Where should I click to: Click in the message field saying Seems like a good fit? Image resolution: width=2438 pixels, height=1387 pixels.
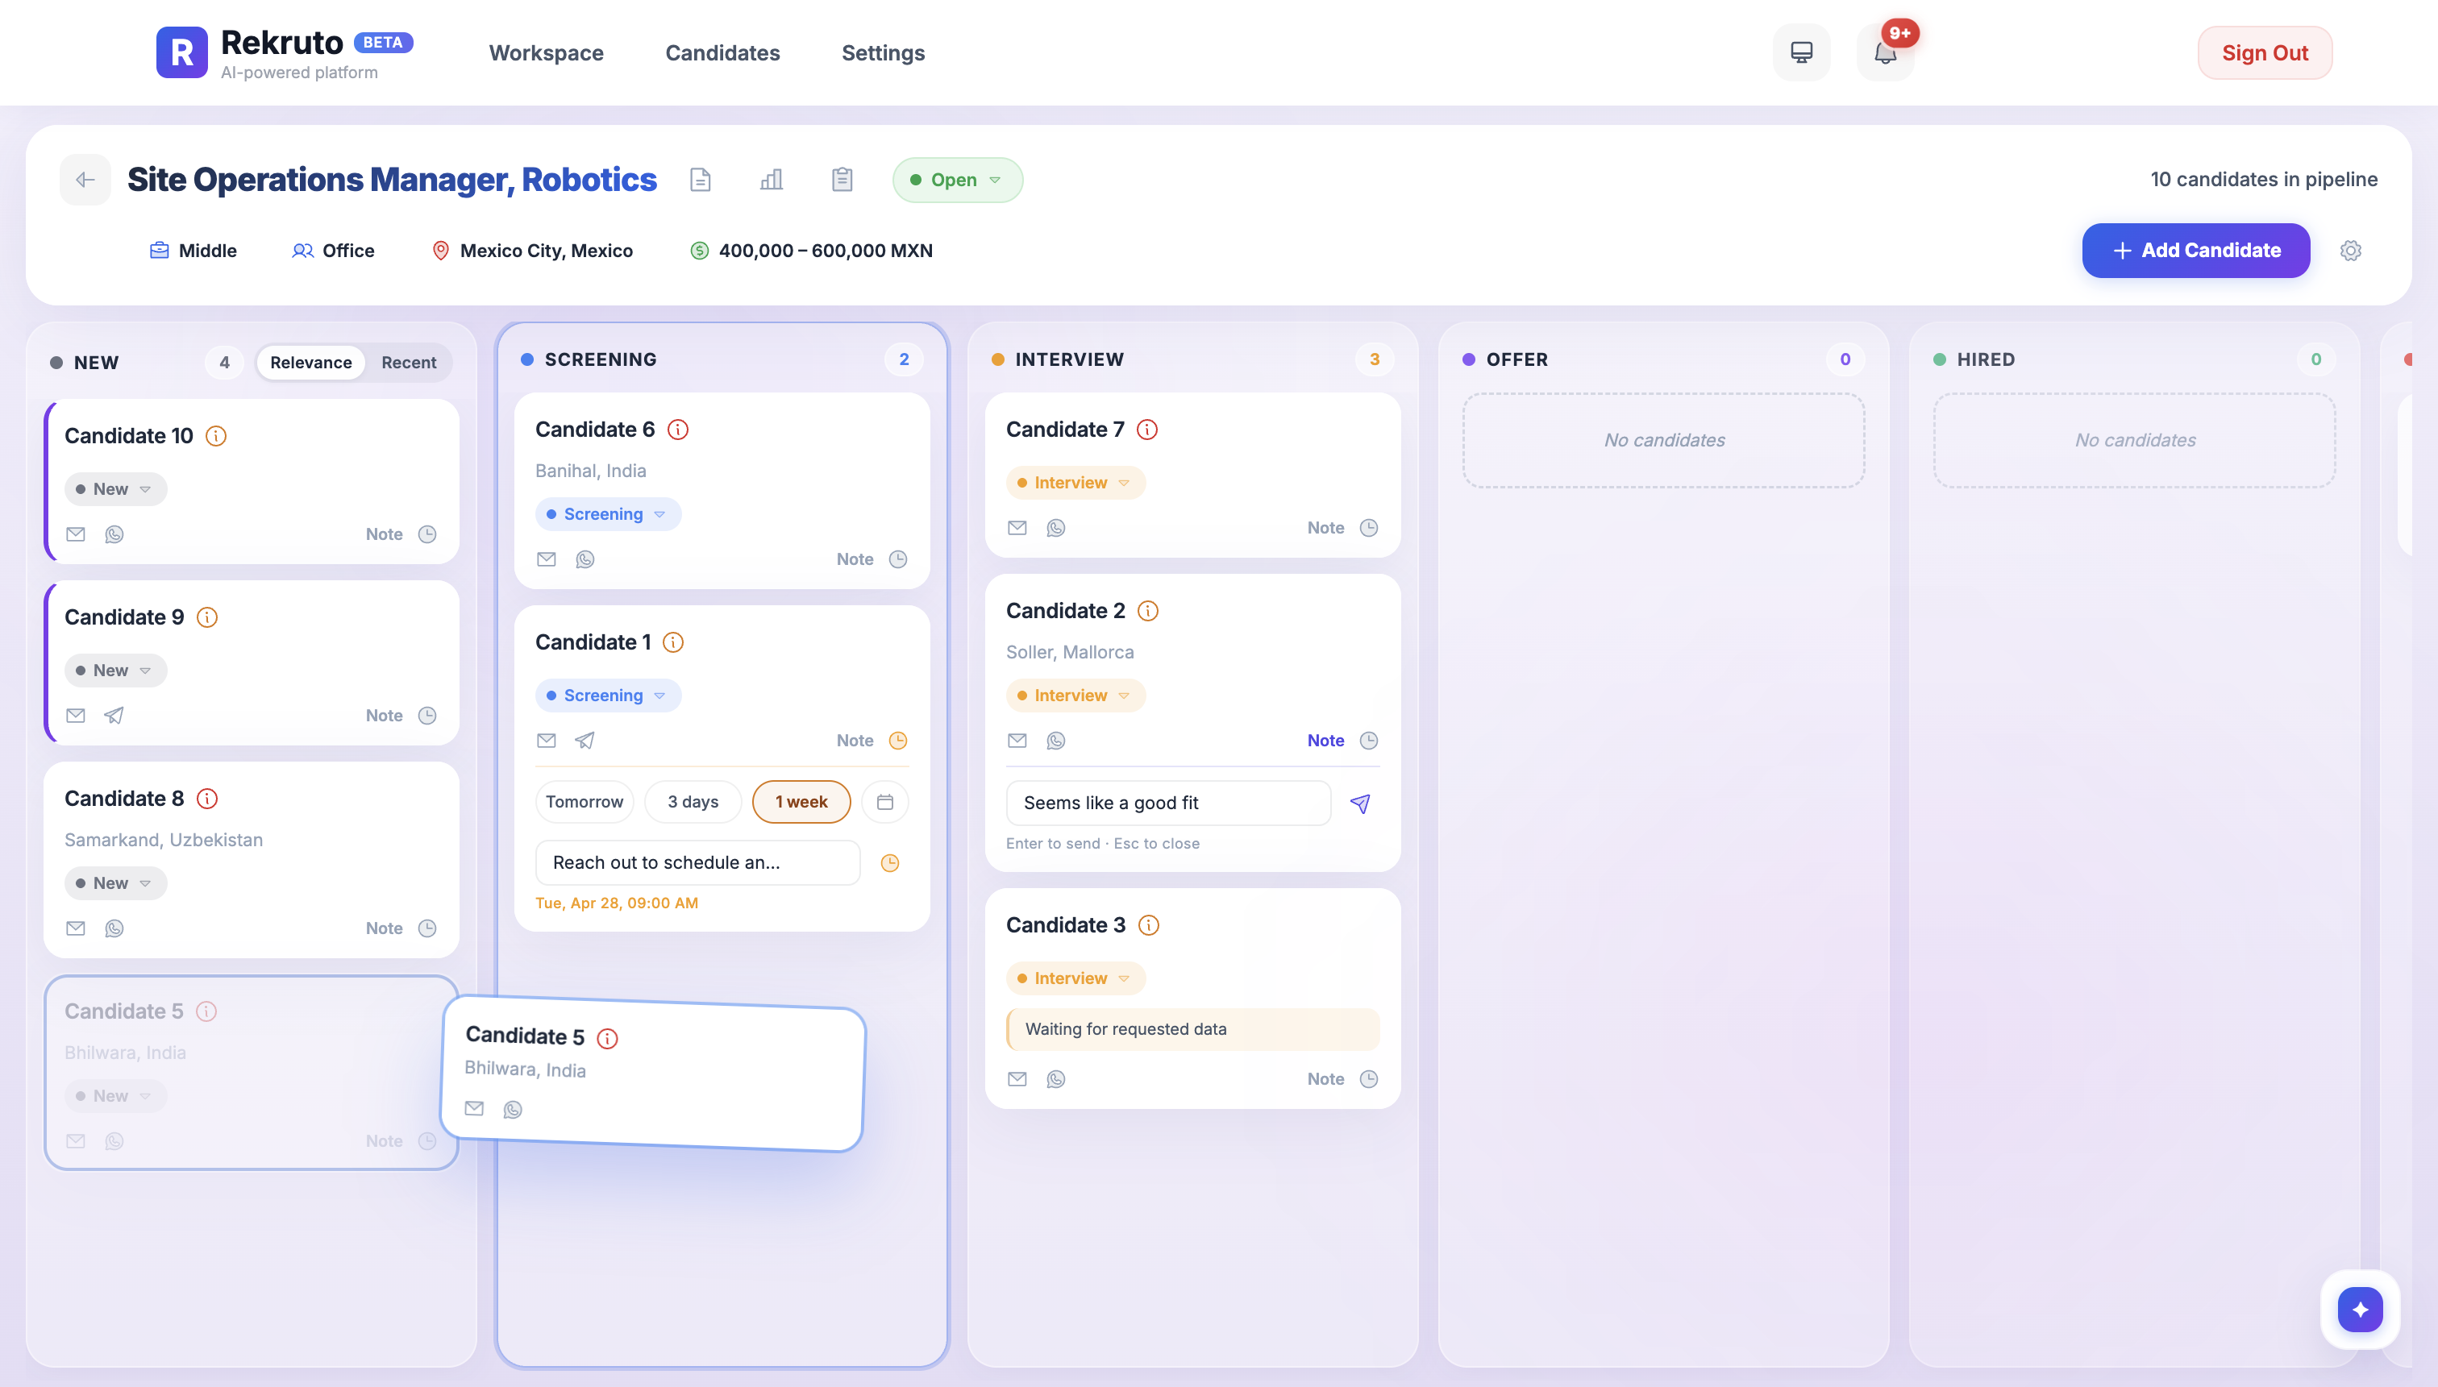coord(1167,802)
